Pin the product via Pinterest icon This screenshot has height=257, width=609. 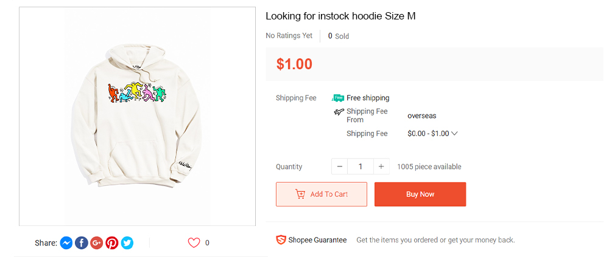[112, 243]
